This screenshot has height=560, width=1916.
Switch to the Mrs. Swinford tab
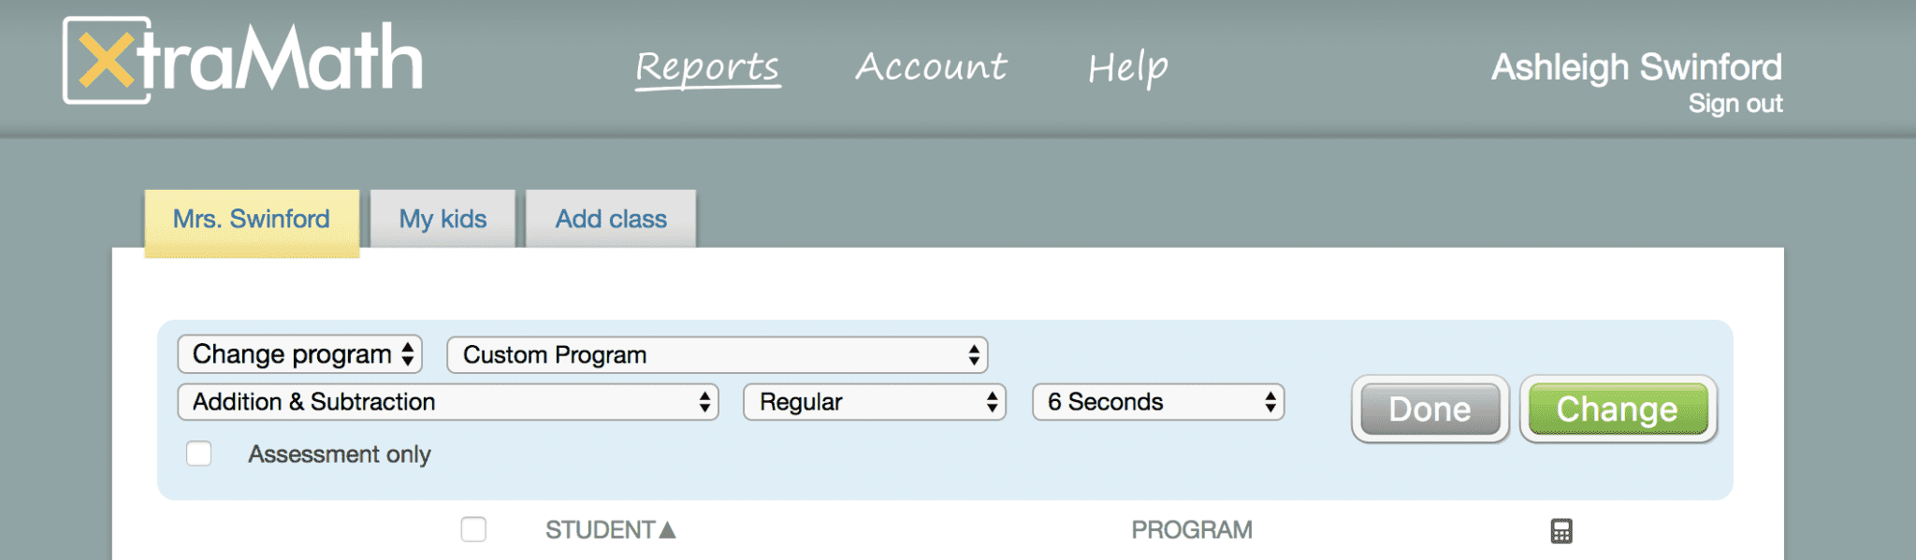pos(252,220)
